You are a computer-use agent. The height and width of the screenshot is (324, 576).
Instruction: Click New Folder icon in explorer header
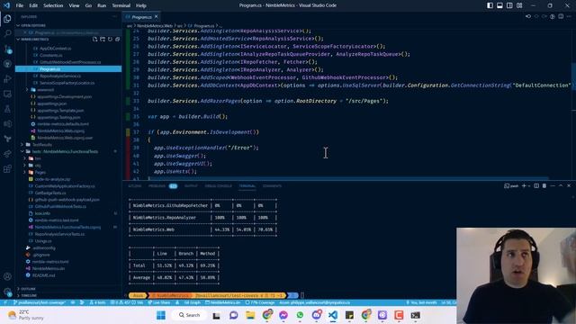point(103,40)
